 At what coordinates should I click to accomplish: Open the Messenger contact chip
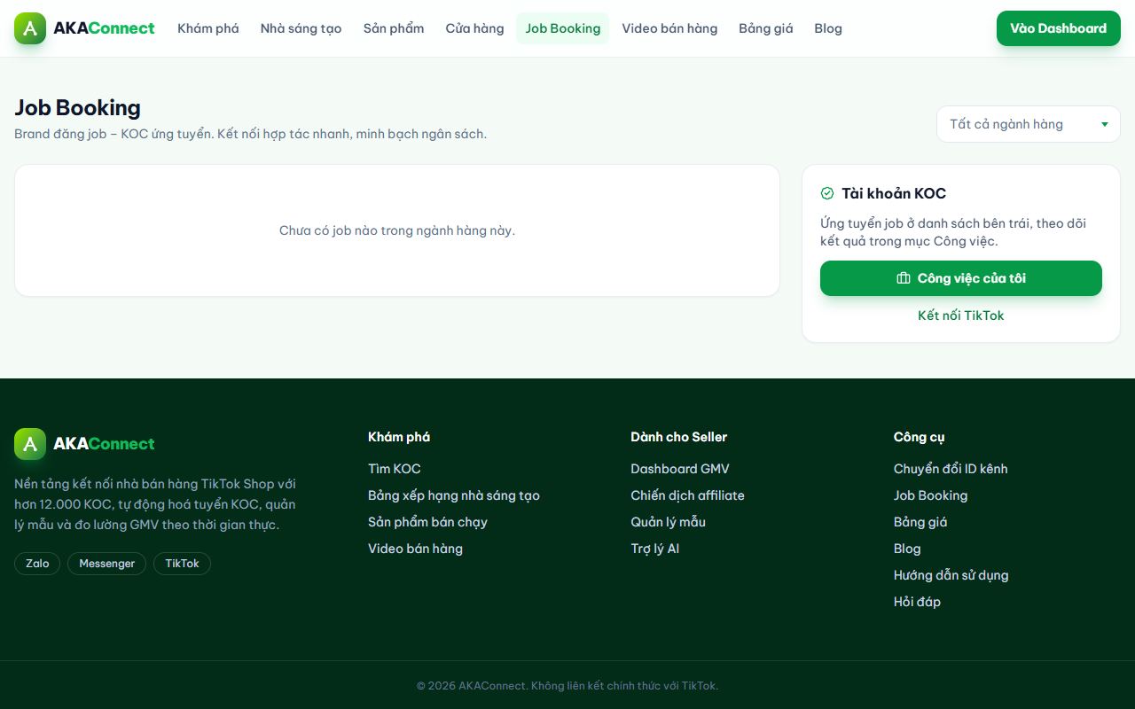[107, 564]
